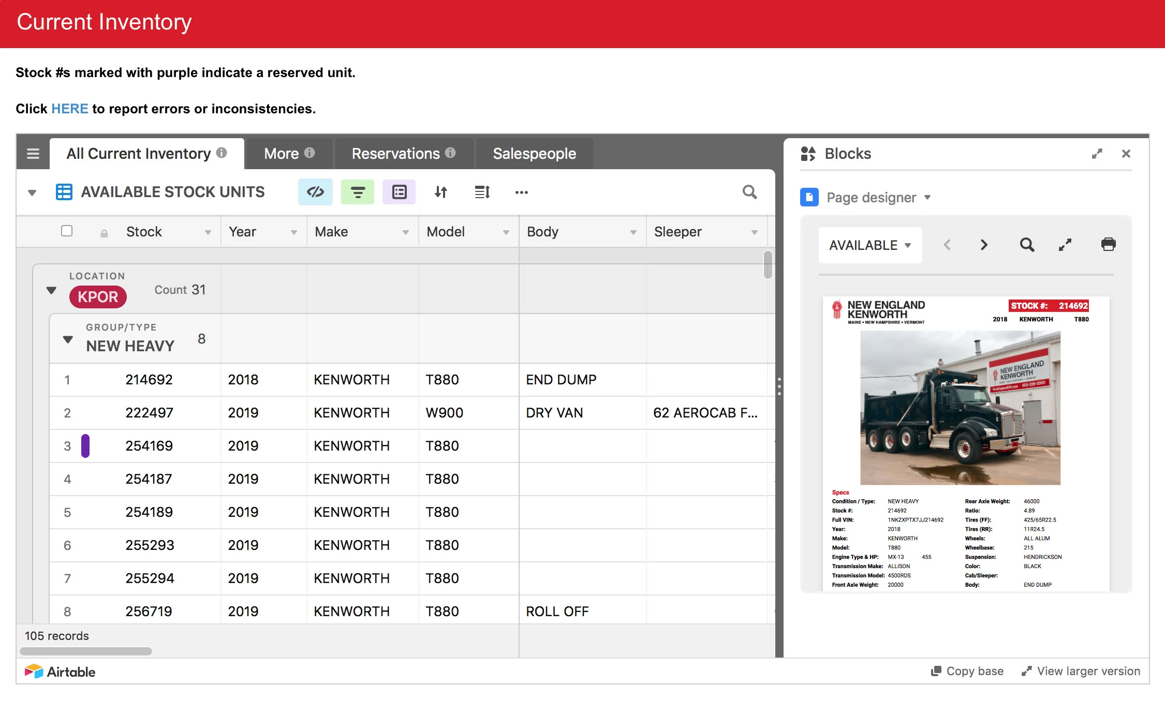Click the grid view table icon
Image resolution: width=1165 pixels, height=701 pixels.
point(64,192)
